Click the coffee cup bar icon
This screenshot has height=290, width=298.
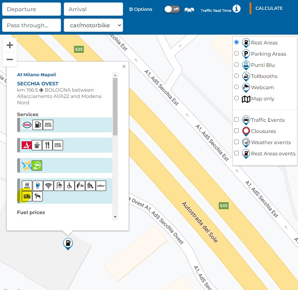37,145
